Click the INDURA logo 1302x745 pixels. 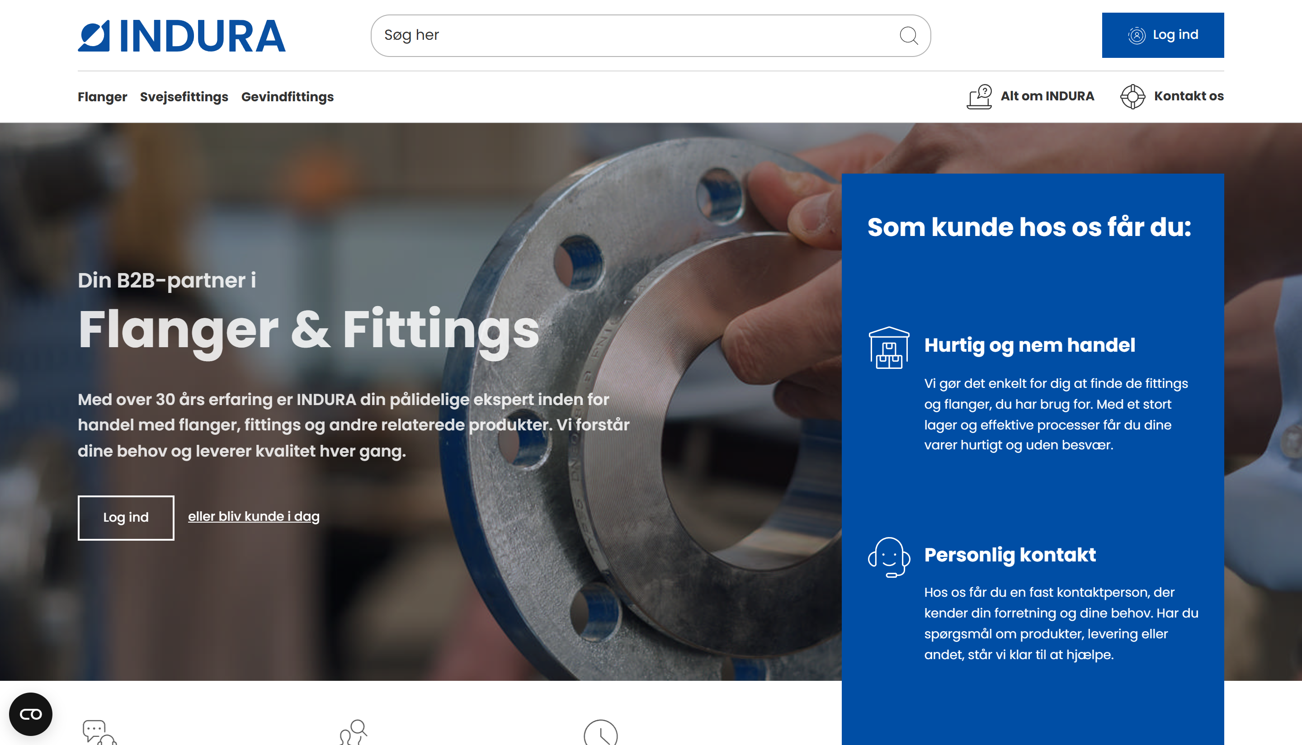coord(182,36)
